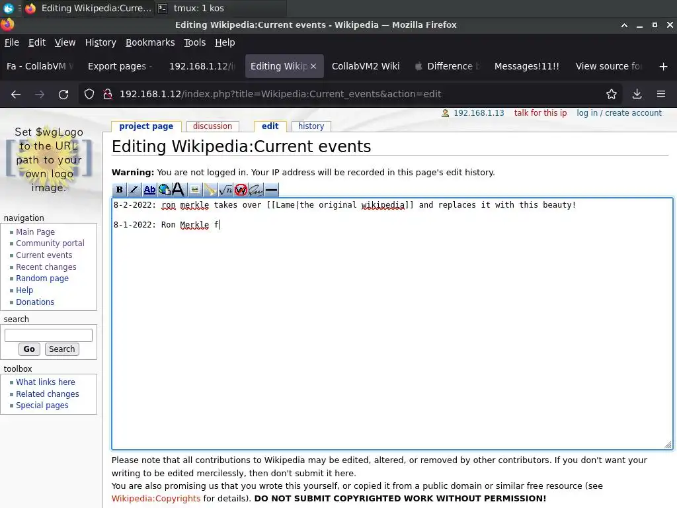Image resolution: width=677 pixels, height=508 pixels.
Task: Apply italic text formatting in editor toolbar
Action: (134, 190)
